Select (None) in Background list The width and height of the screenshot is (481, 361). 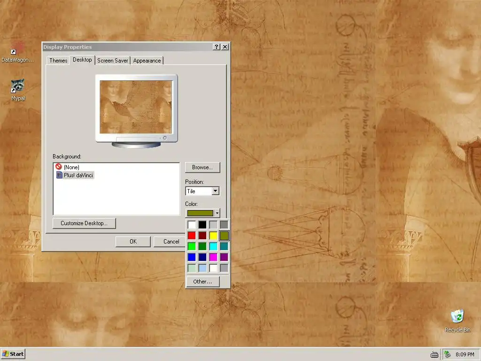click(x=71, y=167)
